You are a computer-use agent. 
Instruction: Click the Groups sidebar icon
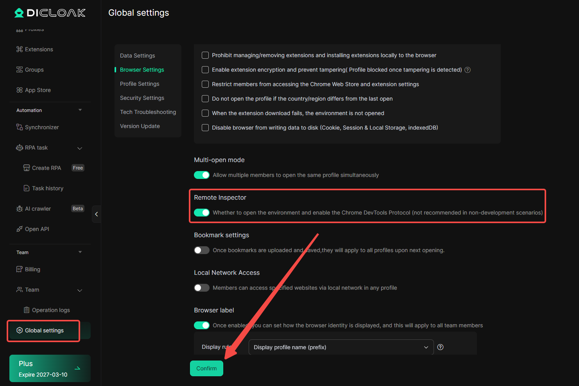click(x=20, y=70)
